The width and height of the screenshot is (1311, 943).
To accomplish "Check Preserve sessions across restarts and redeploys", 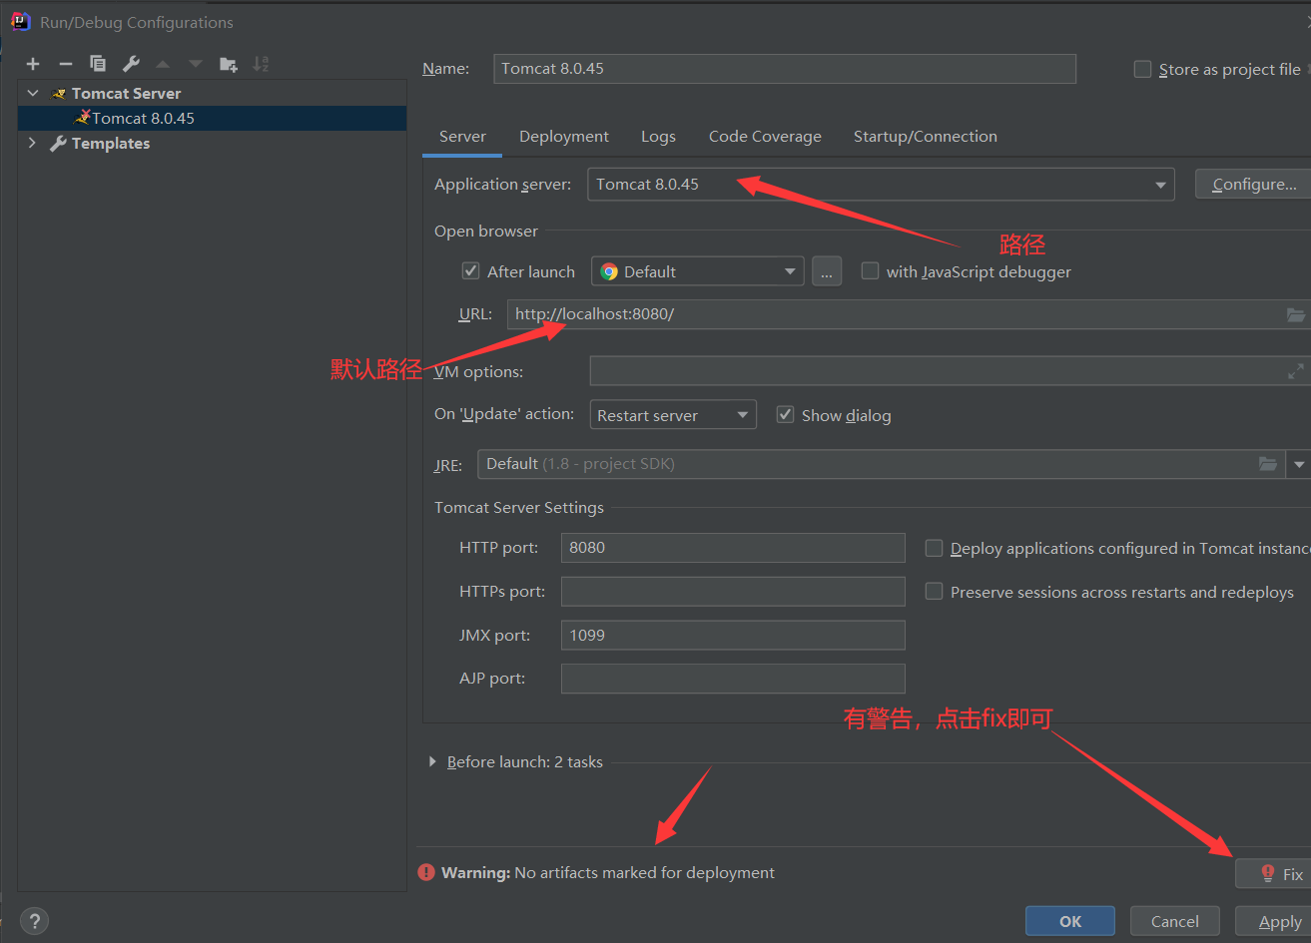I will [934, 592].
